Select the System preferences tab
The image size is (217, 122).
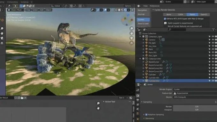143,20
